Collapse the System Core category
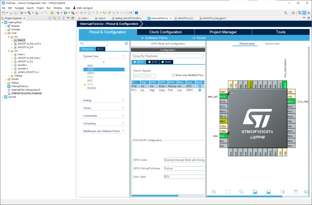 coord(123,56)
